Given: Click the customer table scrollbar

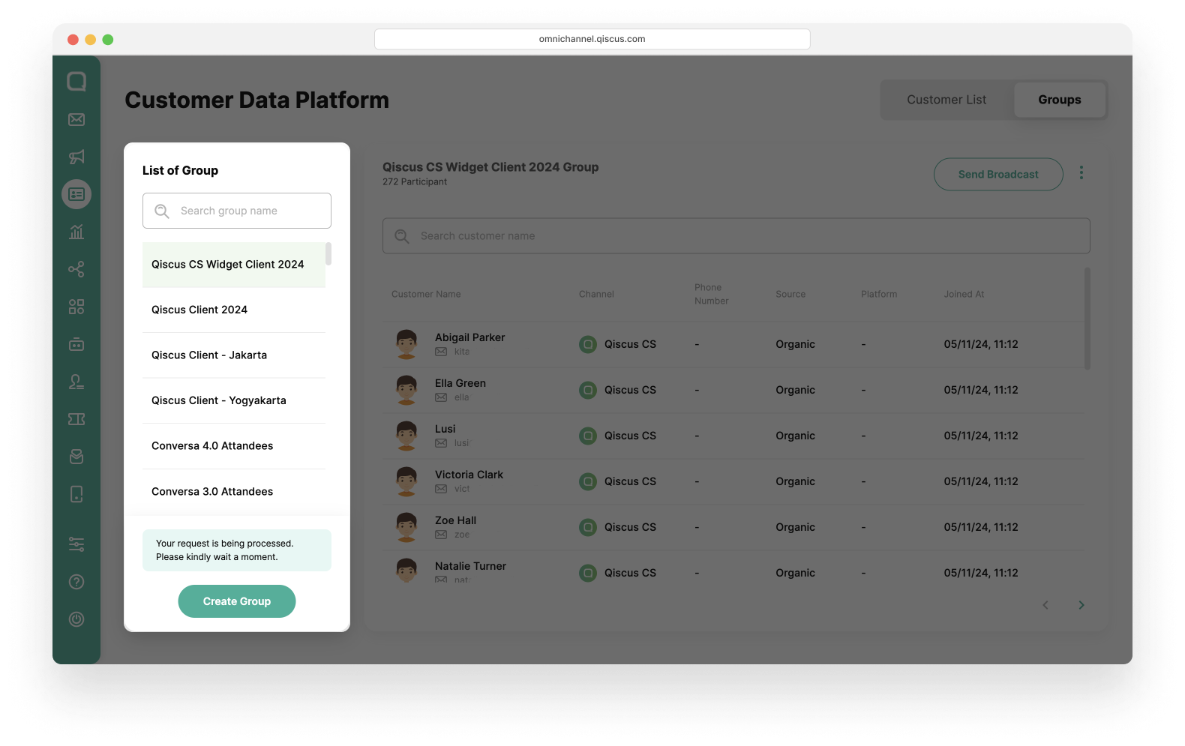Looking at the screenshot, I should tap(1087, 318).
